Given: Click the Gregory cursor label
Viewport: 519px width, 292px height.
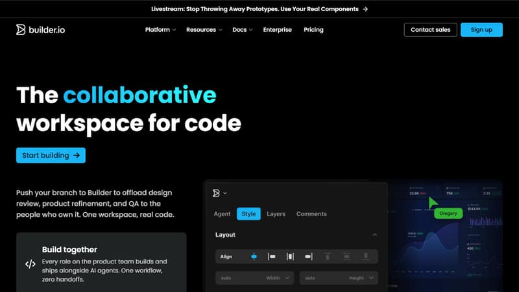Looking at the screenshot, I should point(448,213).
